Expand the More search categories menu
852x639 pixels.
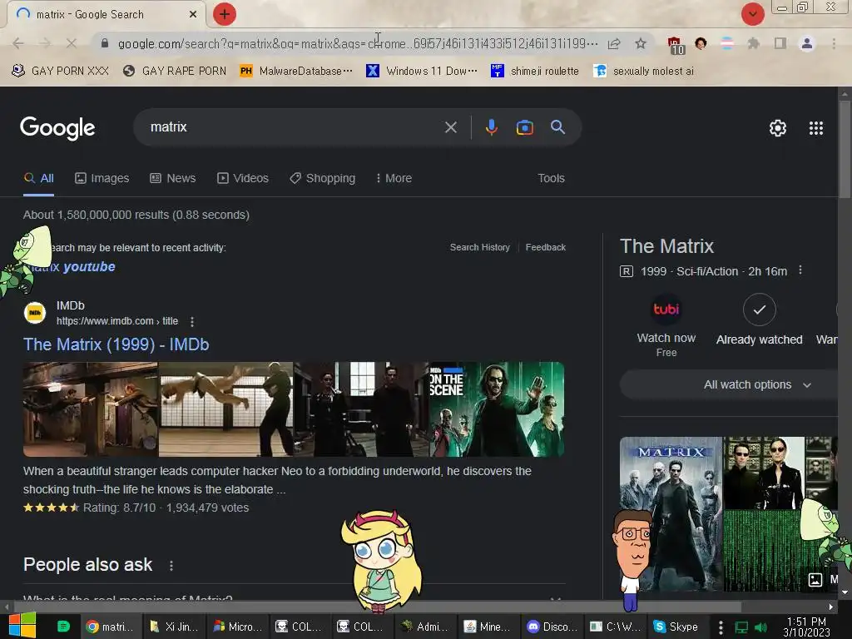394,178
